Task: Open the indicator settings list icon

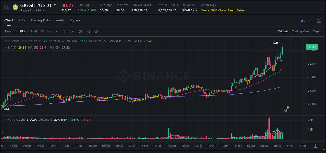Action: (x=88, y=31)
